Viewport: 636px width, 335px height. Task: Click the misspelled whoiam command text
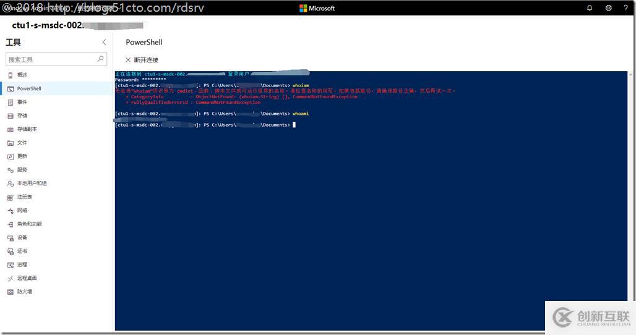tap(301, 85)
